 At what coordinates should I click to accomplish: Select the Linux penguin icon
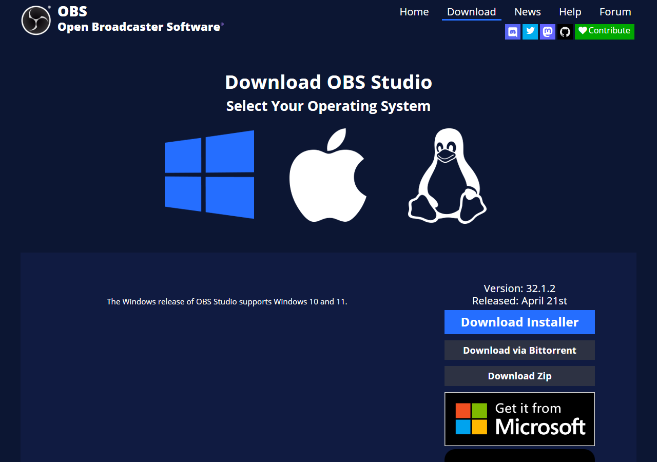pos(447,176)
